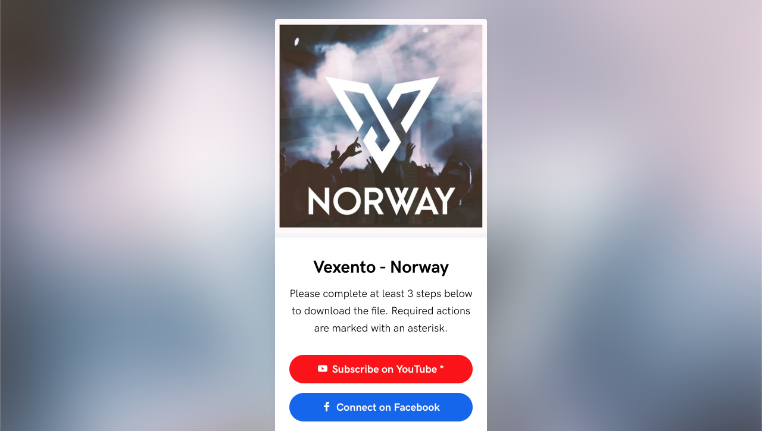Click the 'Connect on Facebook' label text
The image size is (762, 431).
388,407
